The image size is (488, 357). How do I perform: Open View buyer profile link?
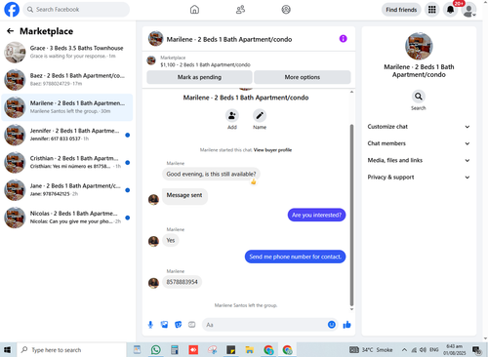pos(272,150)
